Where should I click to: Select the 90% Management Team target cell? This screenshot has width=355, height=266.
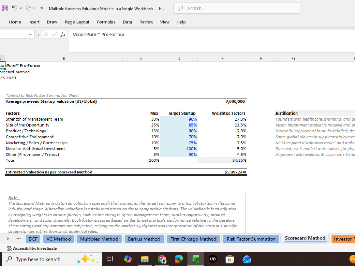[x=179, y=119]
